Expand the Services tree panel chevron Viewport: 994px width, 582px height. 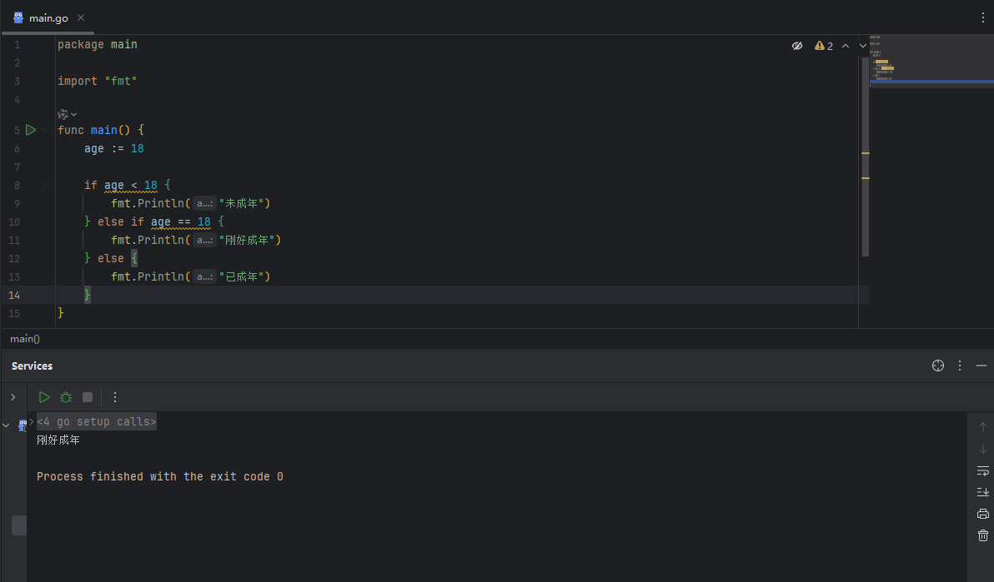point(13,397)
